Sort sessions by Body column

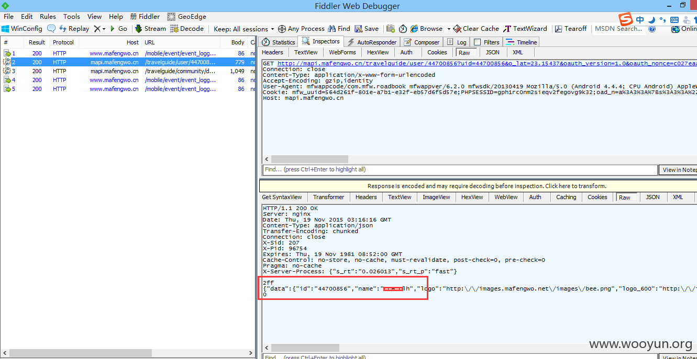pos(234,42)
